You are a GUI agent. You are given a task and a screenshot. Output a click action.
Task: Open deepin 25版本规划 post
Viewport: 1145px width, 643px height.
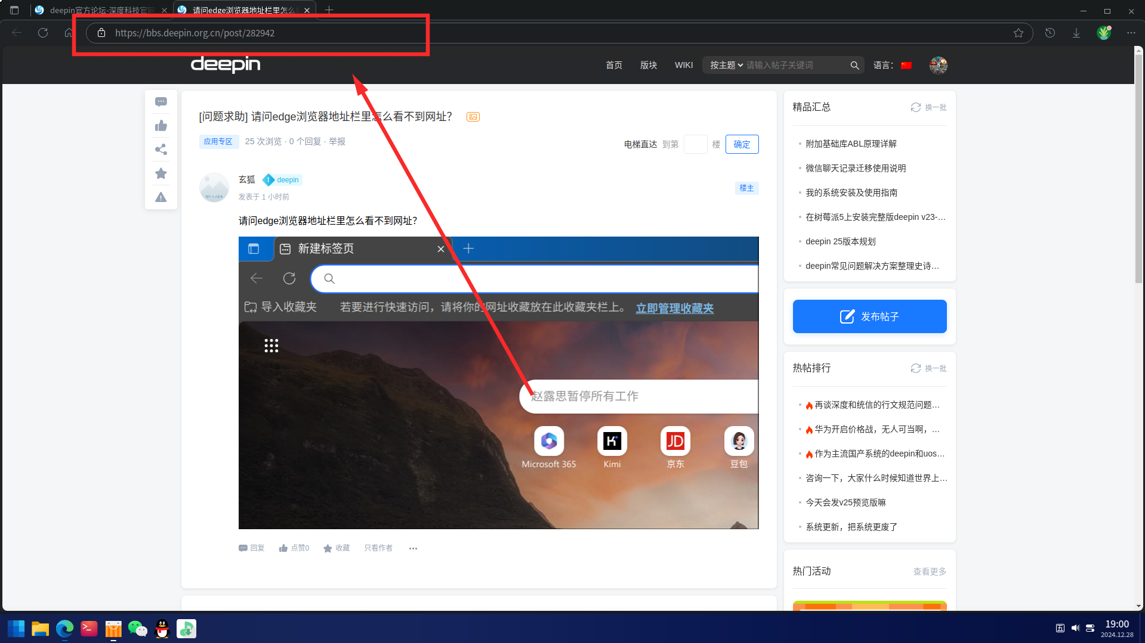click(840, 242)
